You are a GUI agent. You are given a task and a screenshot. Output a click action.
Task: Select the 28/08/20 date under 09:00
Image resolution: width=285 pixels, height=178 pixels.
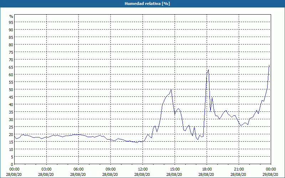pos(110,174)
